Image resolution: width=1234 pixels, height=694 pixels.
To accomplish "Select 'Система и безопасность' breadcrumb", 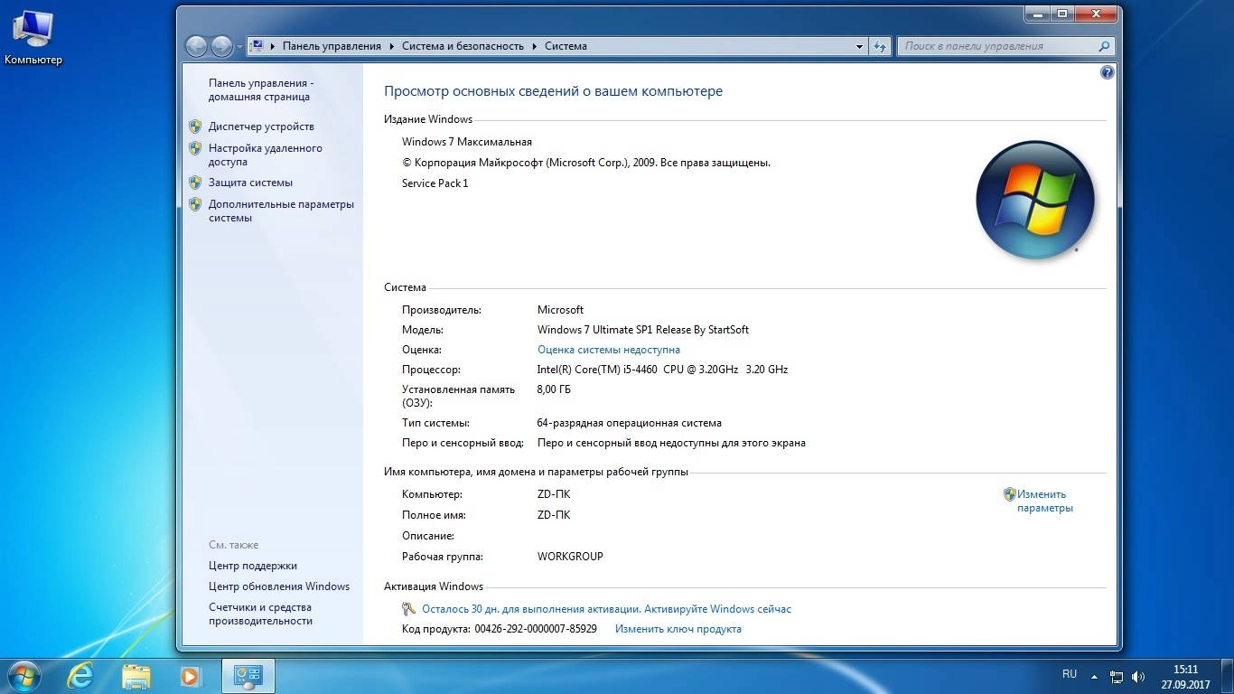I will (x=463, y=46).
